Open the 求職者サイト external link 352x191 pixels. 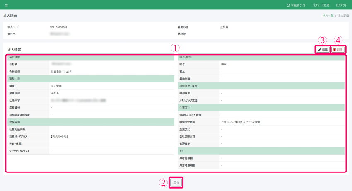[x=297, y=5]
